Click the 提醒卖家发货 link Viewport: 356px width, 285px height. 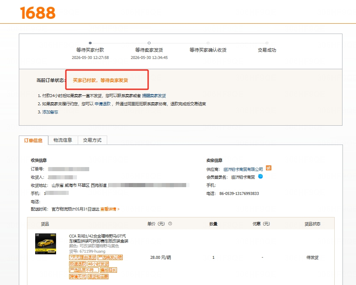[x=154, y=96]
